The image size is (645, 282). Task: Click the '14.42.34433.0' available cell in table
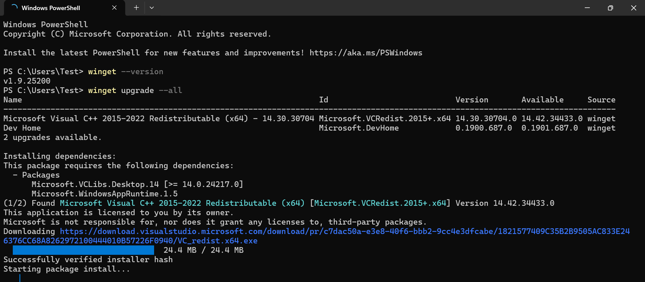[552, 119]
